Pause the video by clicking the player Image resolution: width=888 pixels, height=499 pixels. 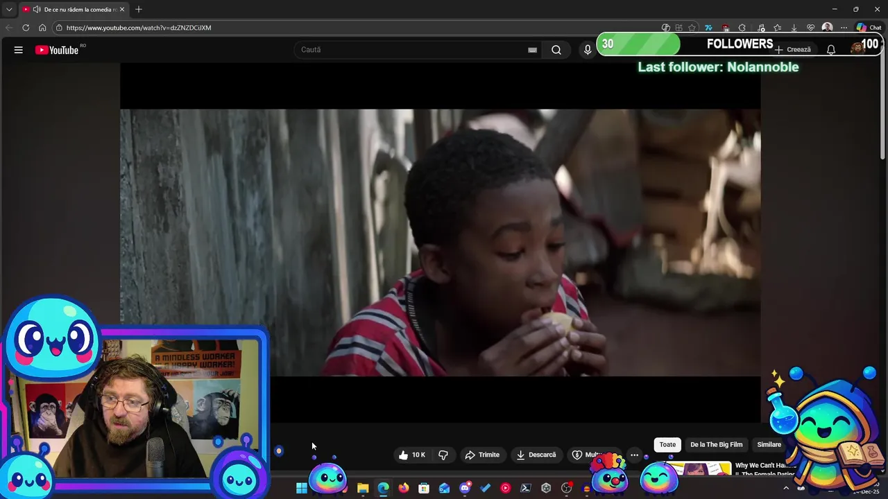pos(441,243)
